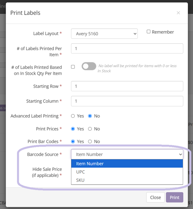Choose No for Print Prices

coord(90,129)
